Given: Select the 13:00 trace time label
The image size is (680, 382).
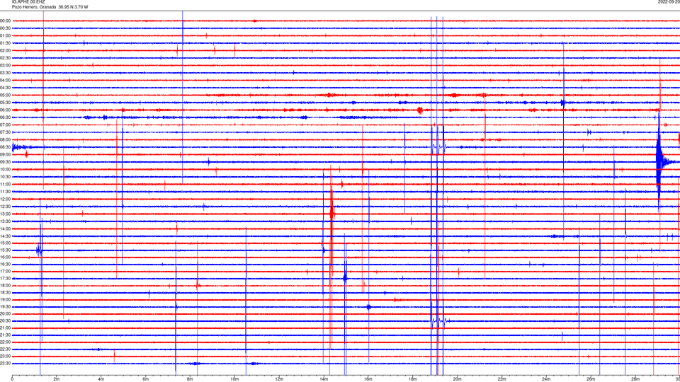Looking at the screenshot, I should [x=5, y=214].
